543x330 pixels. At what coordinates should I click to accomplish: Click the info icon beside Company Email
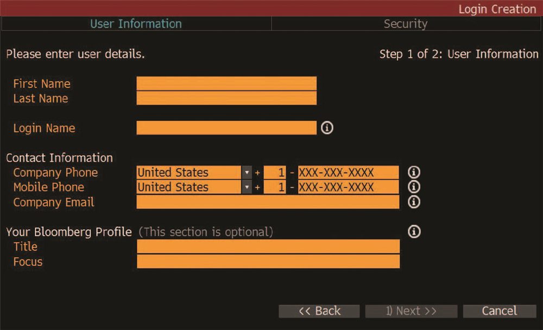[414, 202]
